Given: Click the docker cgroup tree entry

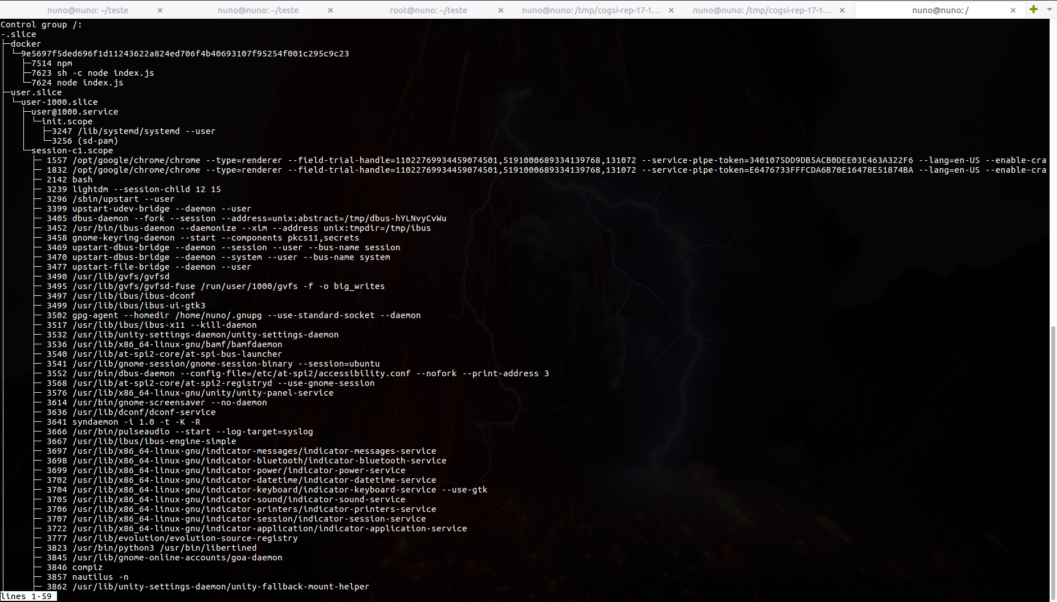Looking at the screenshot, I should [x=26, y=44].
